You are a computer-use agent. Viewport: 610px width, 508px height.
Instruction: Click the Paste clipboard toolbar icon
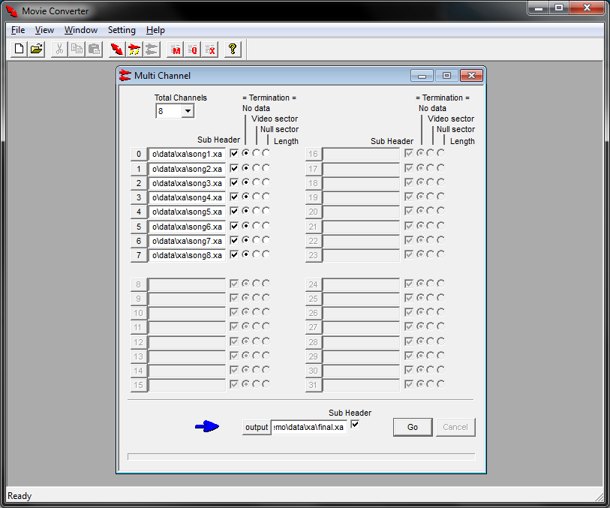94,50
